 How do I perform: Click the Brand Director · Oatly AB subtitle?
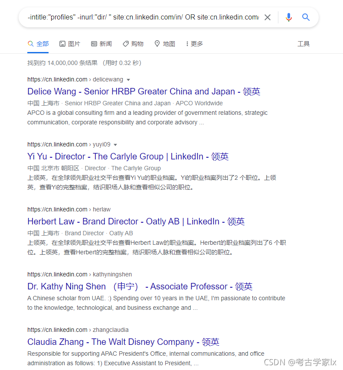99,233
